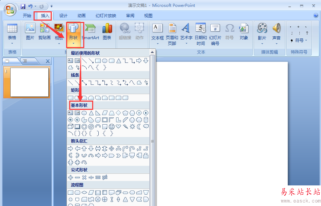Viewport: 321px width, 206px height.
Task: Pick the isosceles triangle basic shape
Action: (91, 113)
